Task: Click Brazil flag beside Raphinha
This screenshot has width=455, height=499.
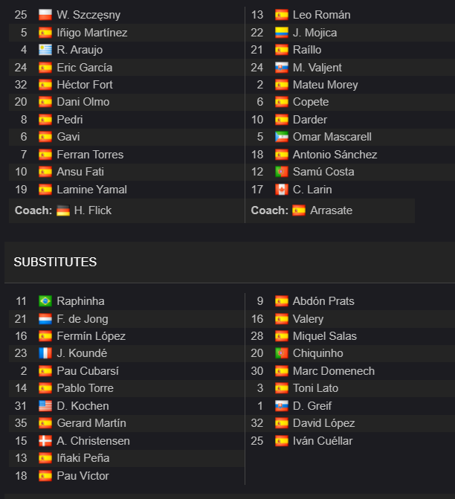Action: (45, 301)
